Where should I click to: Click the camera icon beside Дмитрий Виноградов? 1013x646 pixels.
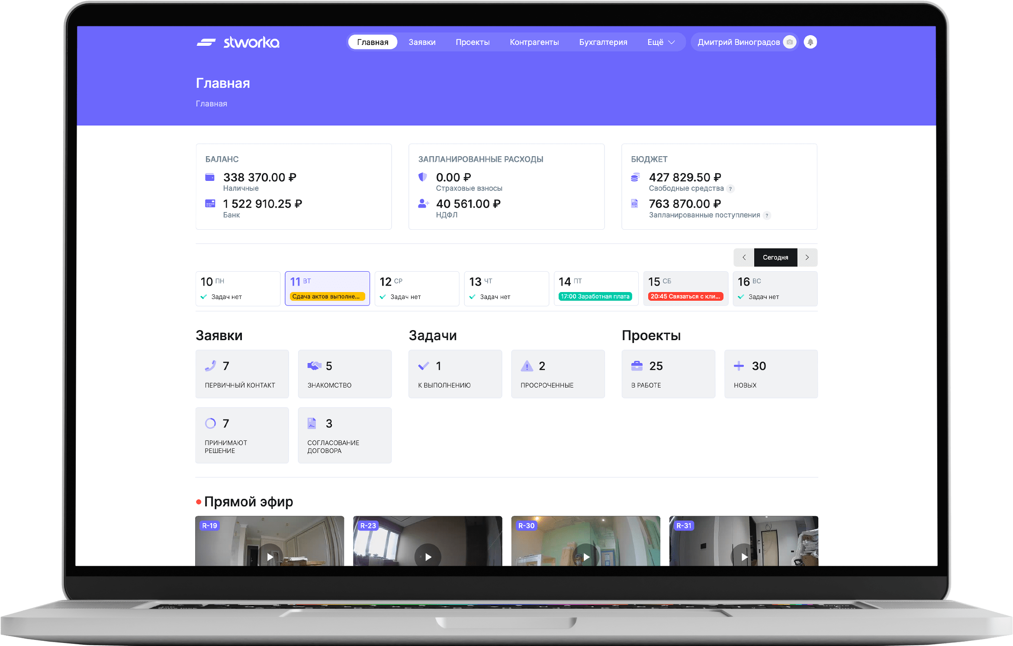790,42
